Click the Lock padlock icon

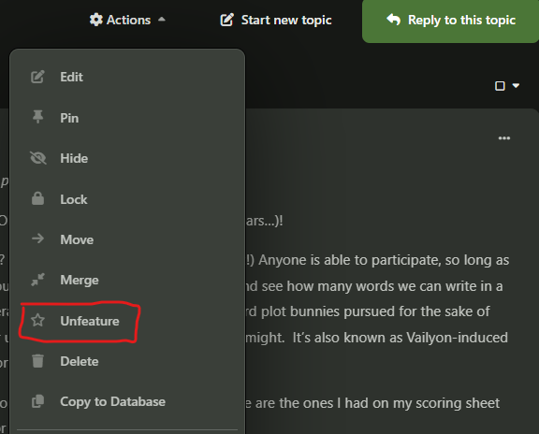pos(37,198)
